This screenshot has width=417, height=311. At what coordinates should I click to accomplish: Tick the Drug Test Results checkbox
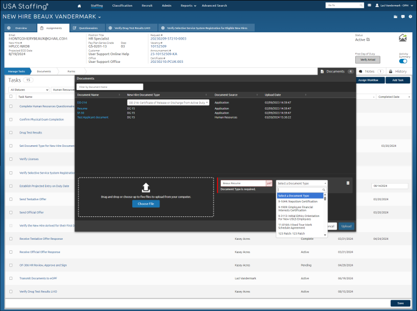pyautogui.click(x=11, y=132)
